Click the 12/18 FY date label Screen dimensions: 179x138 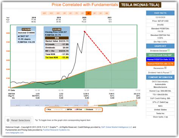pyautogui.click(x=37, y=90)
